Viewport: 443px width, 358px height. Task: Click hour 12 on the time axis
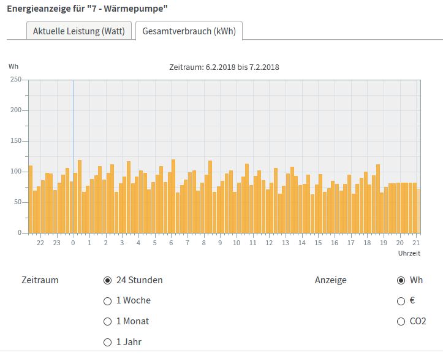269,243
